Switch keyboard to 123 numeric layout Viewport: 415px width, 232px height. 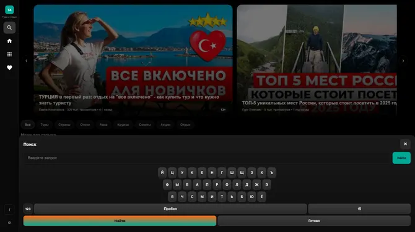point(28,209)
